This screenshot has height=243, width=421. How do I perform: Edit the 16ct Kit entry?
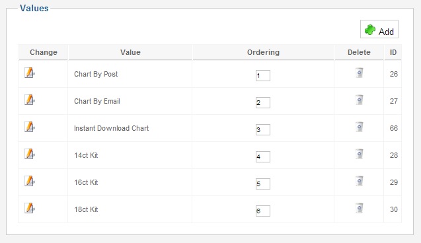tap(30, 181)
